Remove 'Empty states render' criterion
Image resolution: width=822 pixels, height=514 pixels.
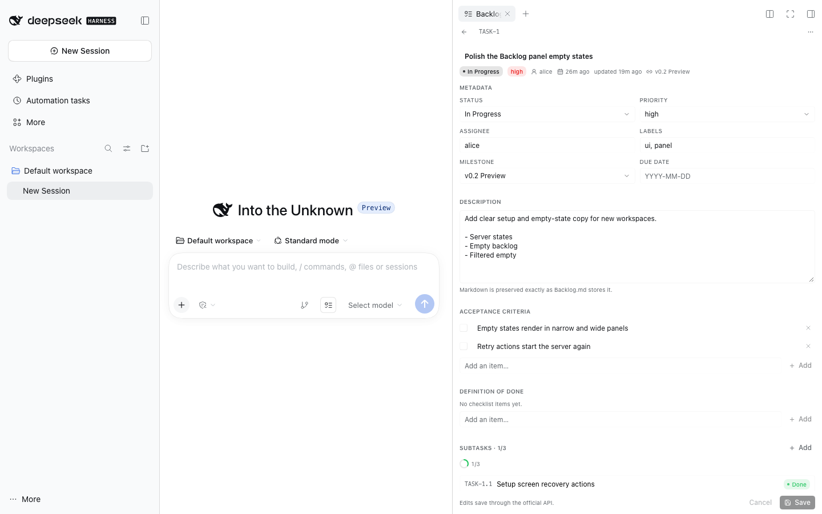click(808, 328)
